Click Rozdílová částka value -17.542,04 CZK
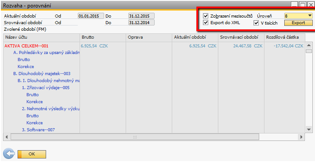Screen dimensions: 315x162 [289, 46]
